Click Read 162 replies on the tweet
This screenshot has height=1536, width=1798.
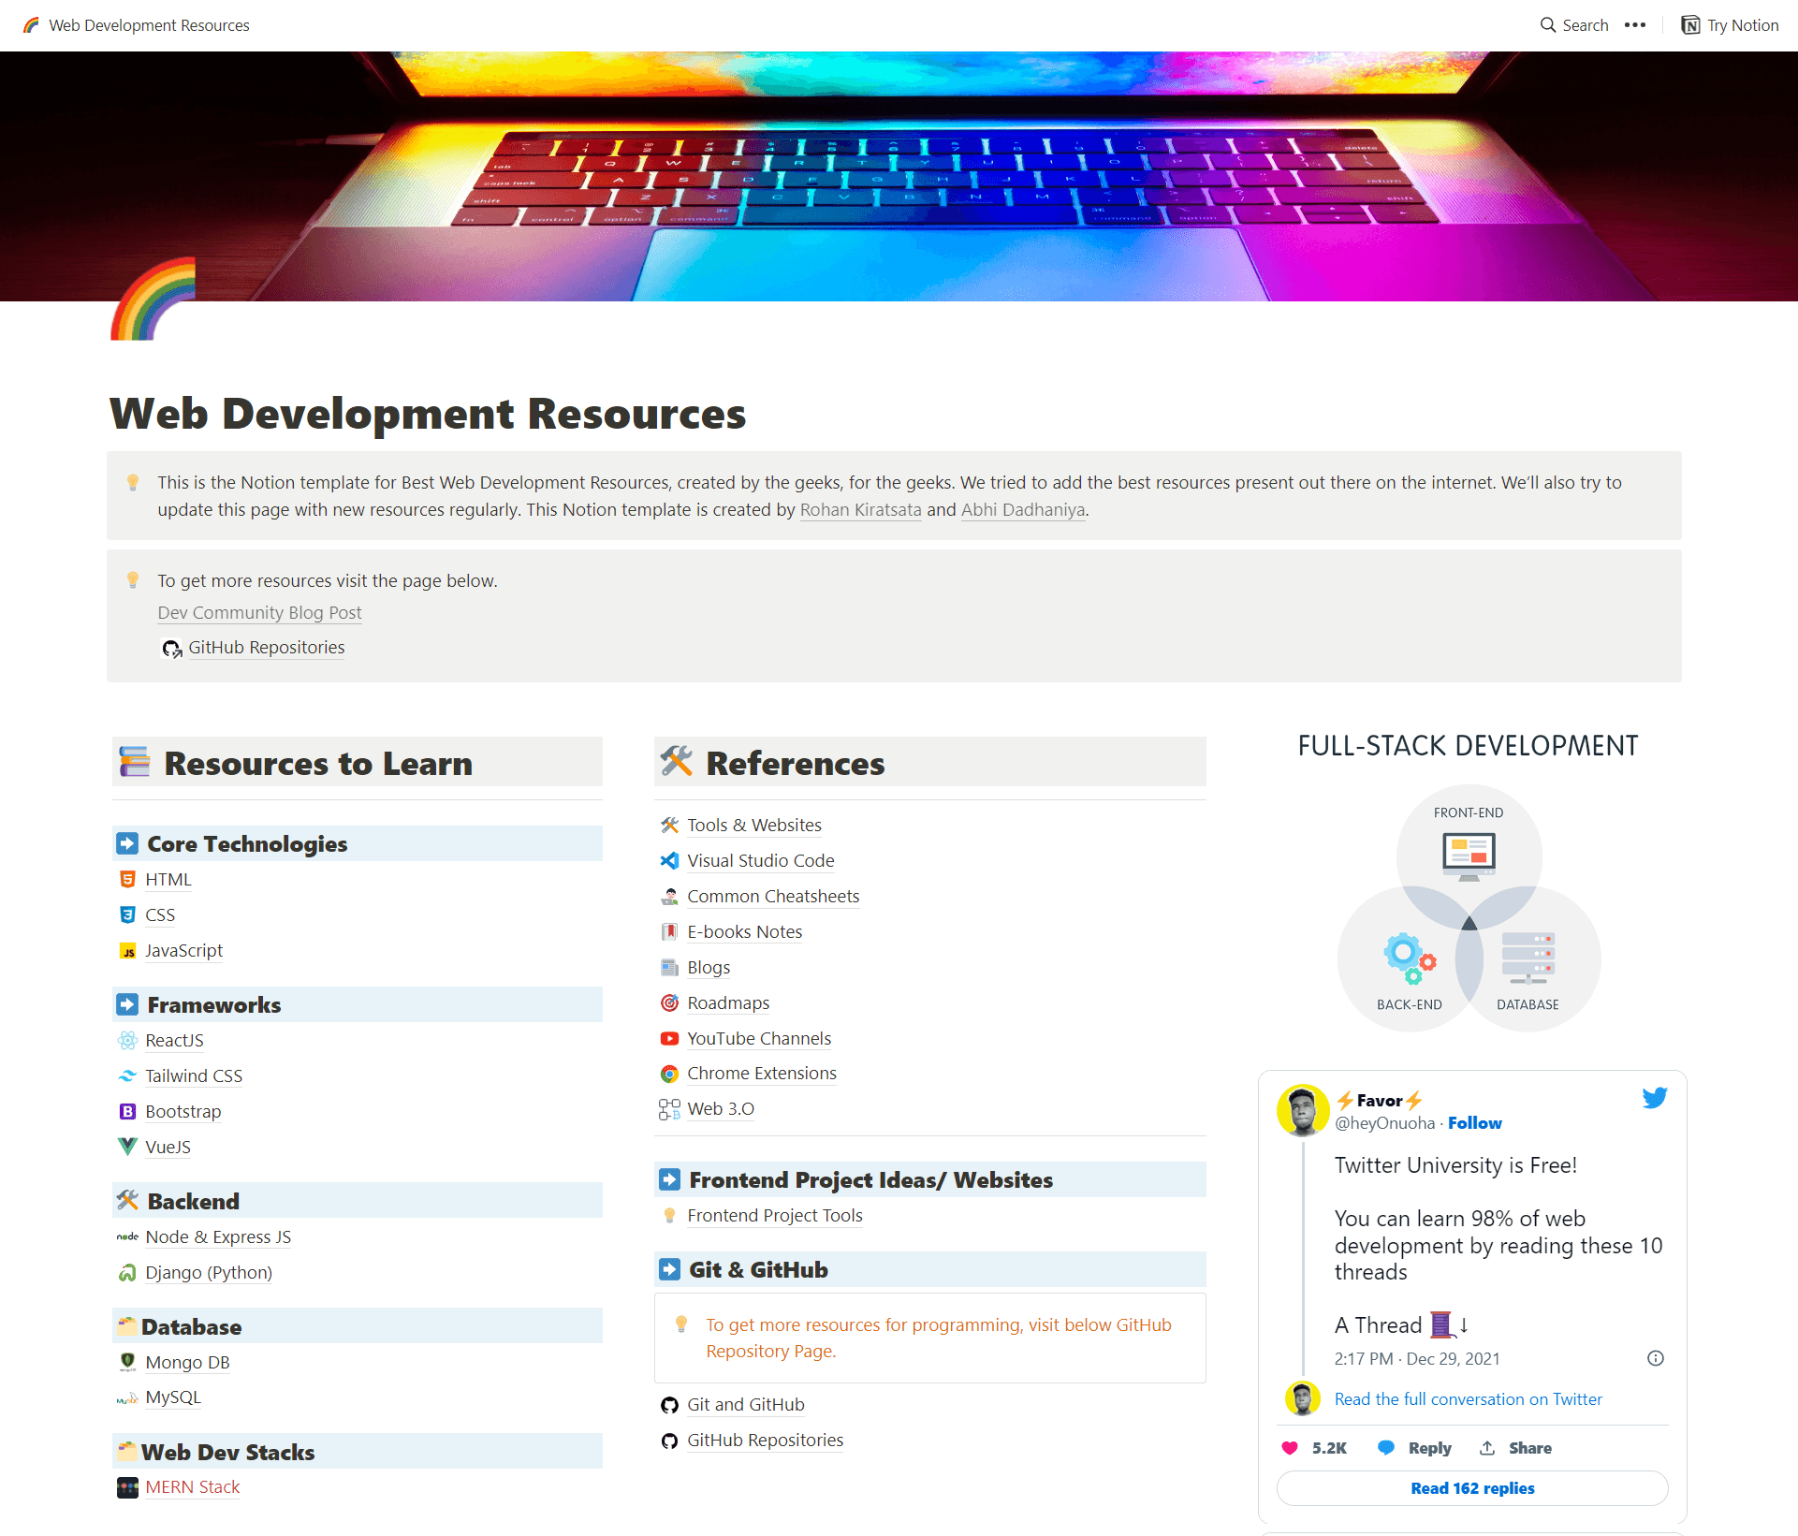1471,1488
